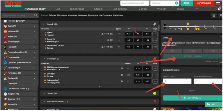Image resolution: width=223 pixels, height=111 pixels.
Task: Click the tennis ball icon in Теннис row
Action: tap(155, 93)
